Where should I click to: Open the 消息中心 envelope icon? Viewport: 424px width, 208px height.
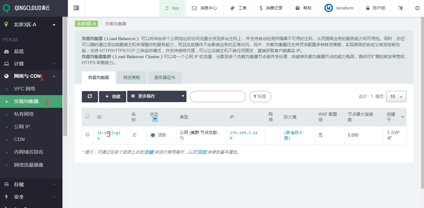[x=194, y=8]
